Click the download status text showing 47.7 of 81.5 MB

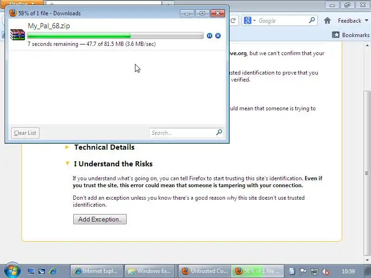[91, 44]
